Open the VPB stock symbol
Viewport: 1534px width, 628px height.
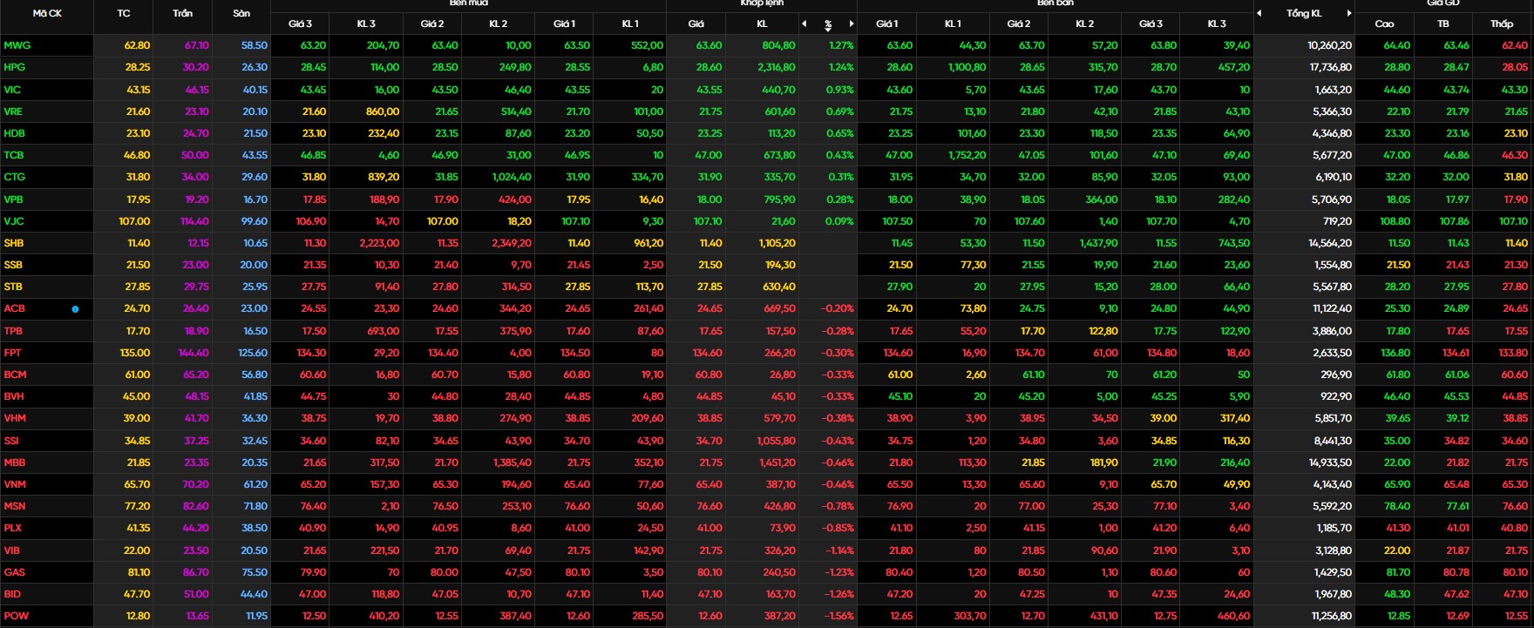coord(13,199)
